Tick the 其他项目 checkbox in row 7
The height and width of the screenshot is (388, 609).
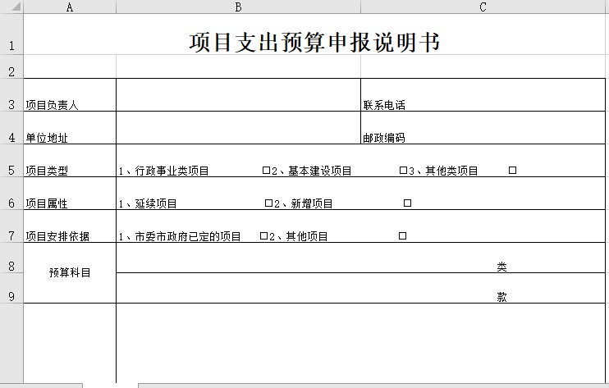coord(402,236)
